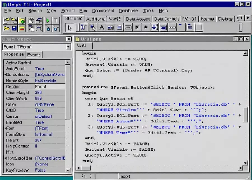Click the Open File folder icon

(x=7, y=29)
